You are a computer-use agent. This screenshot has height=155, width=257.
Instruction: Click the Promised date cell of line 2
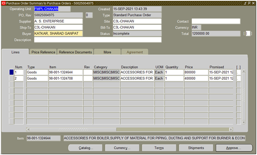click(221, 79)
